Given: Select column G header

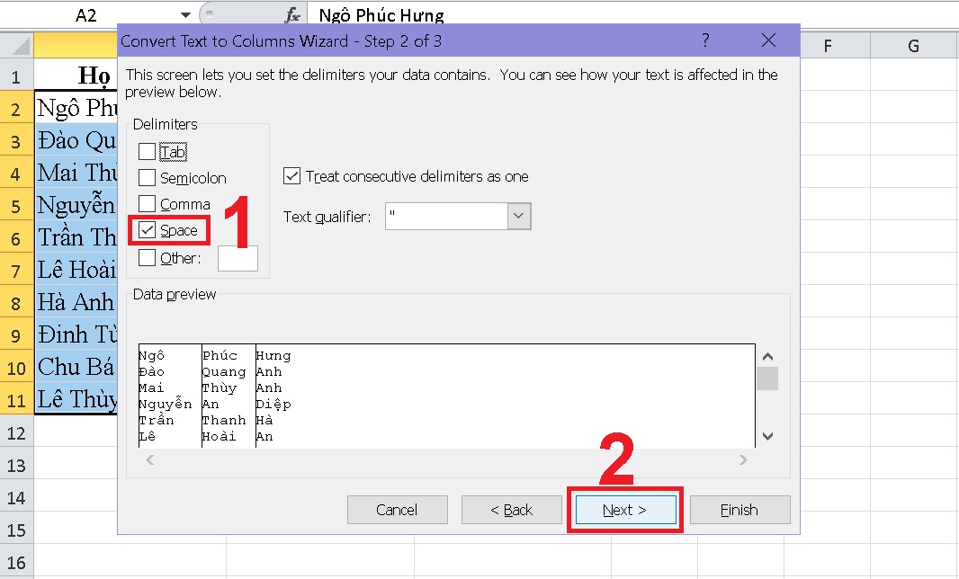Looking at the screenshot, I should 914,46.
